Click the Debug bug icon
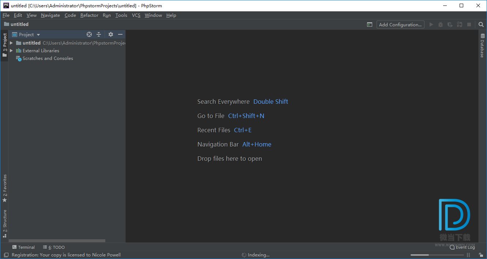 coord(441,24)
